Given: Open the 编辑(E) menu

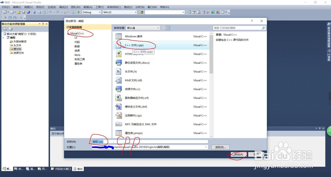Looking at the screenshot, I should click(17, 7).
